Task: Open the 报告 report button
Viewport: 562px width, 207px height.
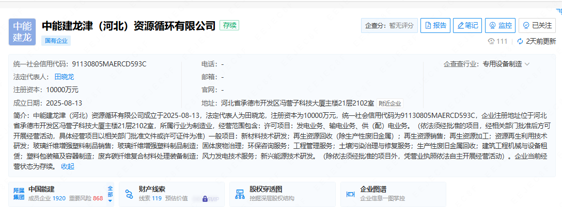Action: pos(435,25)
